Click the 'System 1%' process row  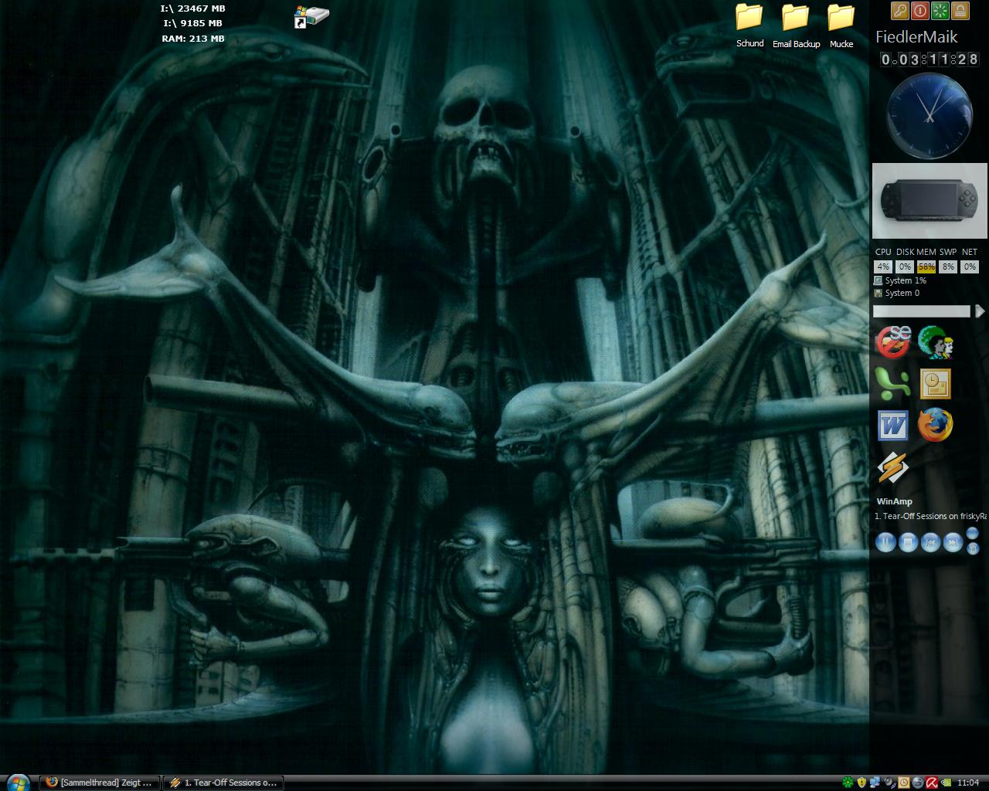900,280
